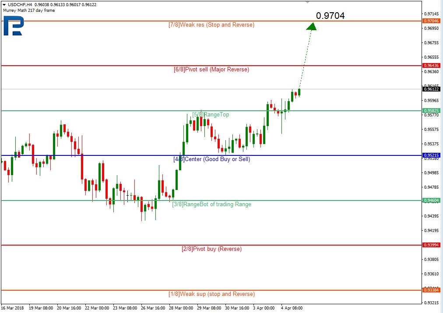The width and height of the screenshot is (443, 313).
Task: Click the 0.93215 price scale value
Action: pos(432,302)
